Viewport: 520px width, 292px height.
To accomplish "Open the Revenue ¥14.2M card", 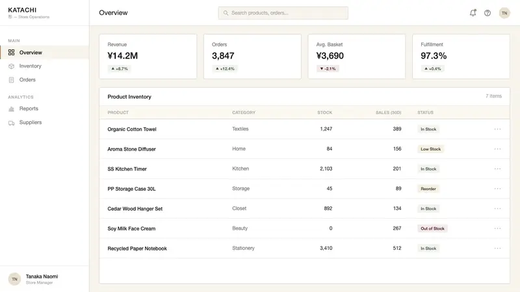I will (148, 56).
